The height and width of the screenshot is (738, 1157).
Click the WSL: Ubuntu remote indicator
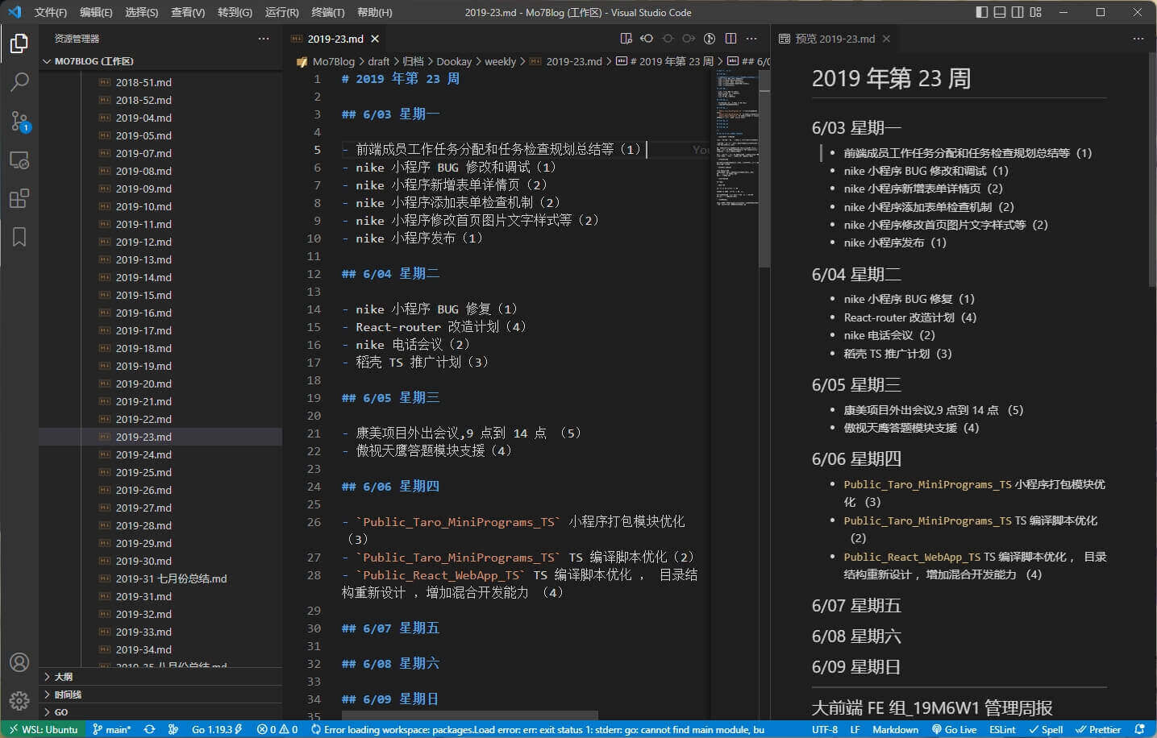point(44,729)
